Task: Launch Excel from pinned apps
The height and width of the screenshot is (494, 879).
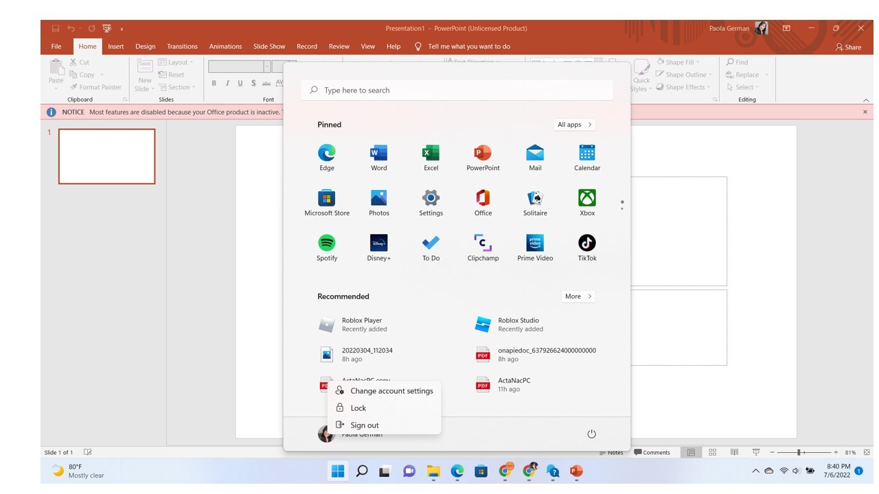Action: [x=431, y=158]
